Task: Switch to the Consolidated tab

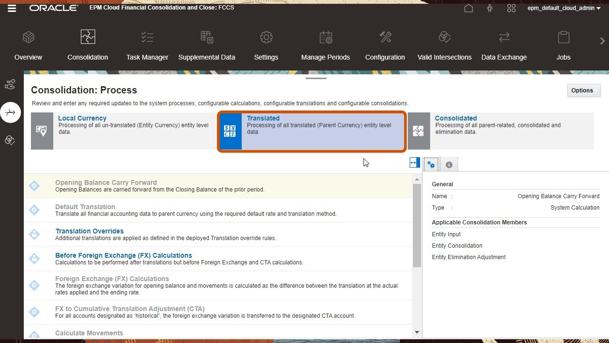Action: (x=501, y=131)
